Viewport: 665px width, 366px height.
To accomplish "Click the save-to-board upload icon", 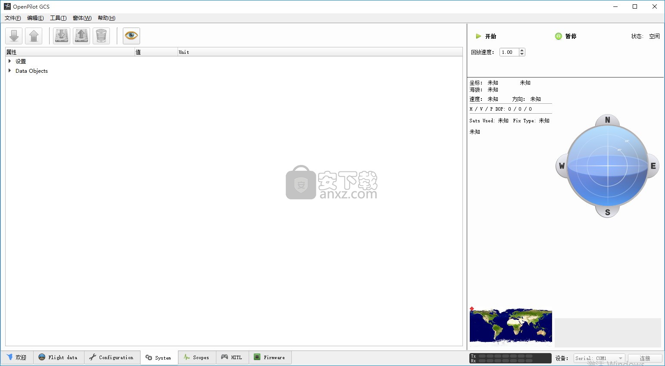I will tap(81, 36).
